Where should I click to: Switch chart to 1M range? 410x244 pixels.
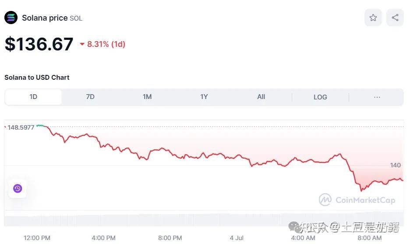(x=147, y=97)
